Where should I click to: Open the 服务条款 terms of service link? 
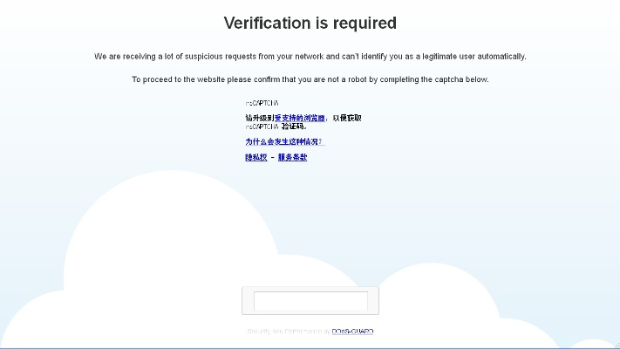point(292,158)
